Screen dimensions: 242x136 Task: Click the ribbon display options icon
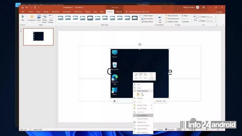click(203, 8)
